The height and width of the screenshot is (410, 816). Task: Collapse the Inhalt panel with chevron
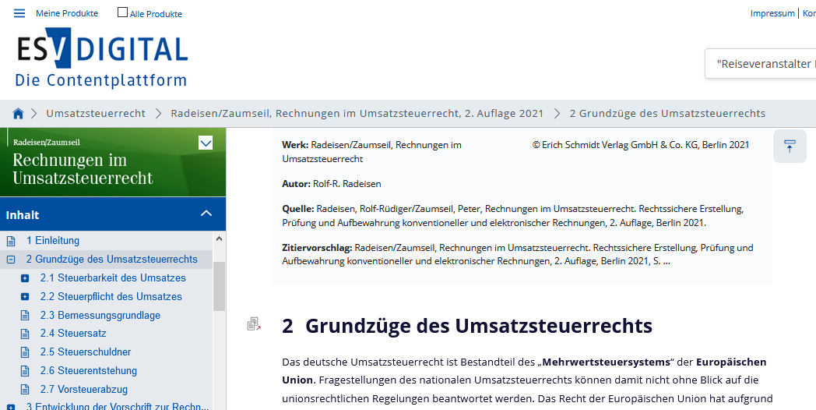[206, 214]
